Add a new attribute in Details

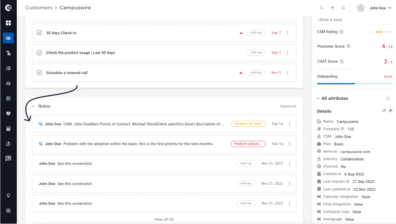(391, 111)
